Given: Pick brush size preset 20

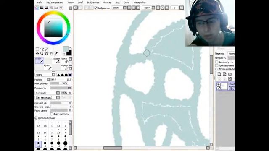Looking at the screenshot, I should 65,144.
